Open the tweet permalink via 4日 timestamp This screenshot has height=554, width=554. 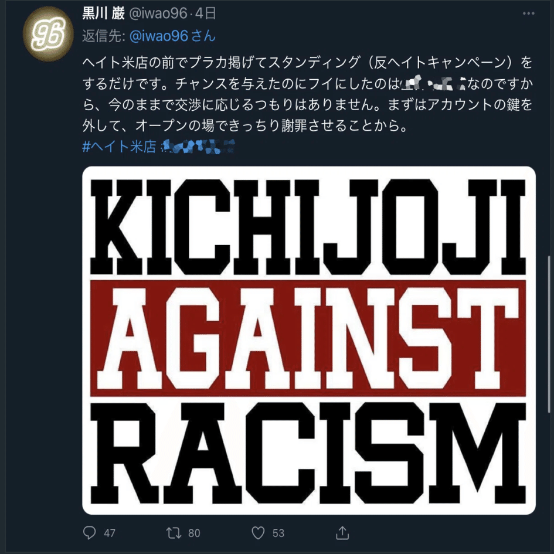pos(205,13)
